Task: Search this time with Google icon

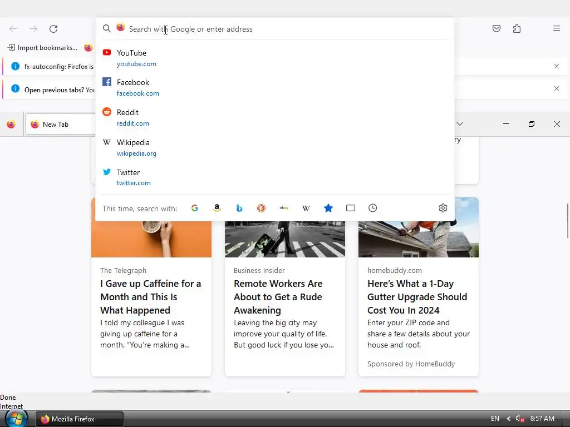Action: pyautogui.click(x=195, y=208)
